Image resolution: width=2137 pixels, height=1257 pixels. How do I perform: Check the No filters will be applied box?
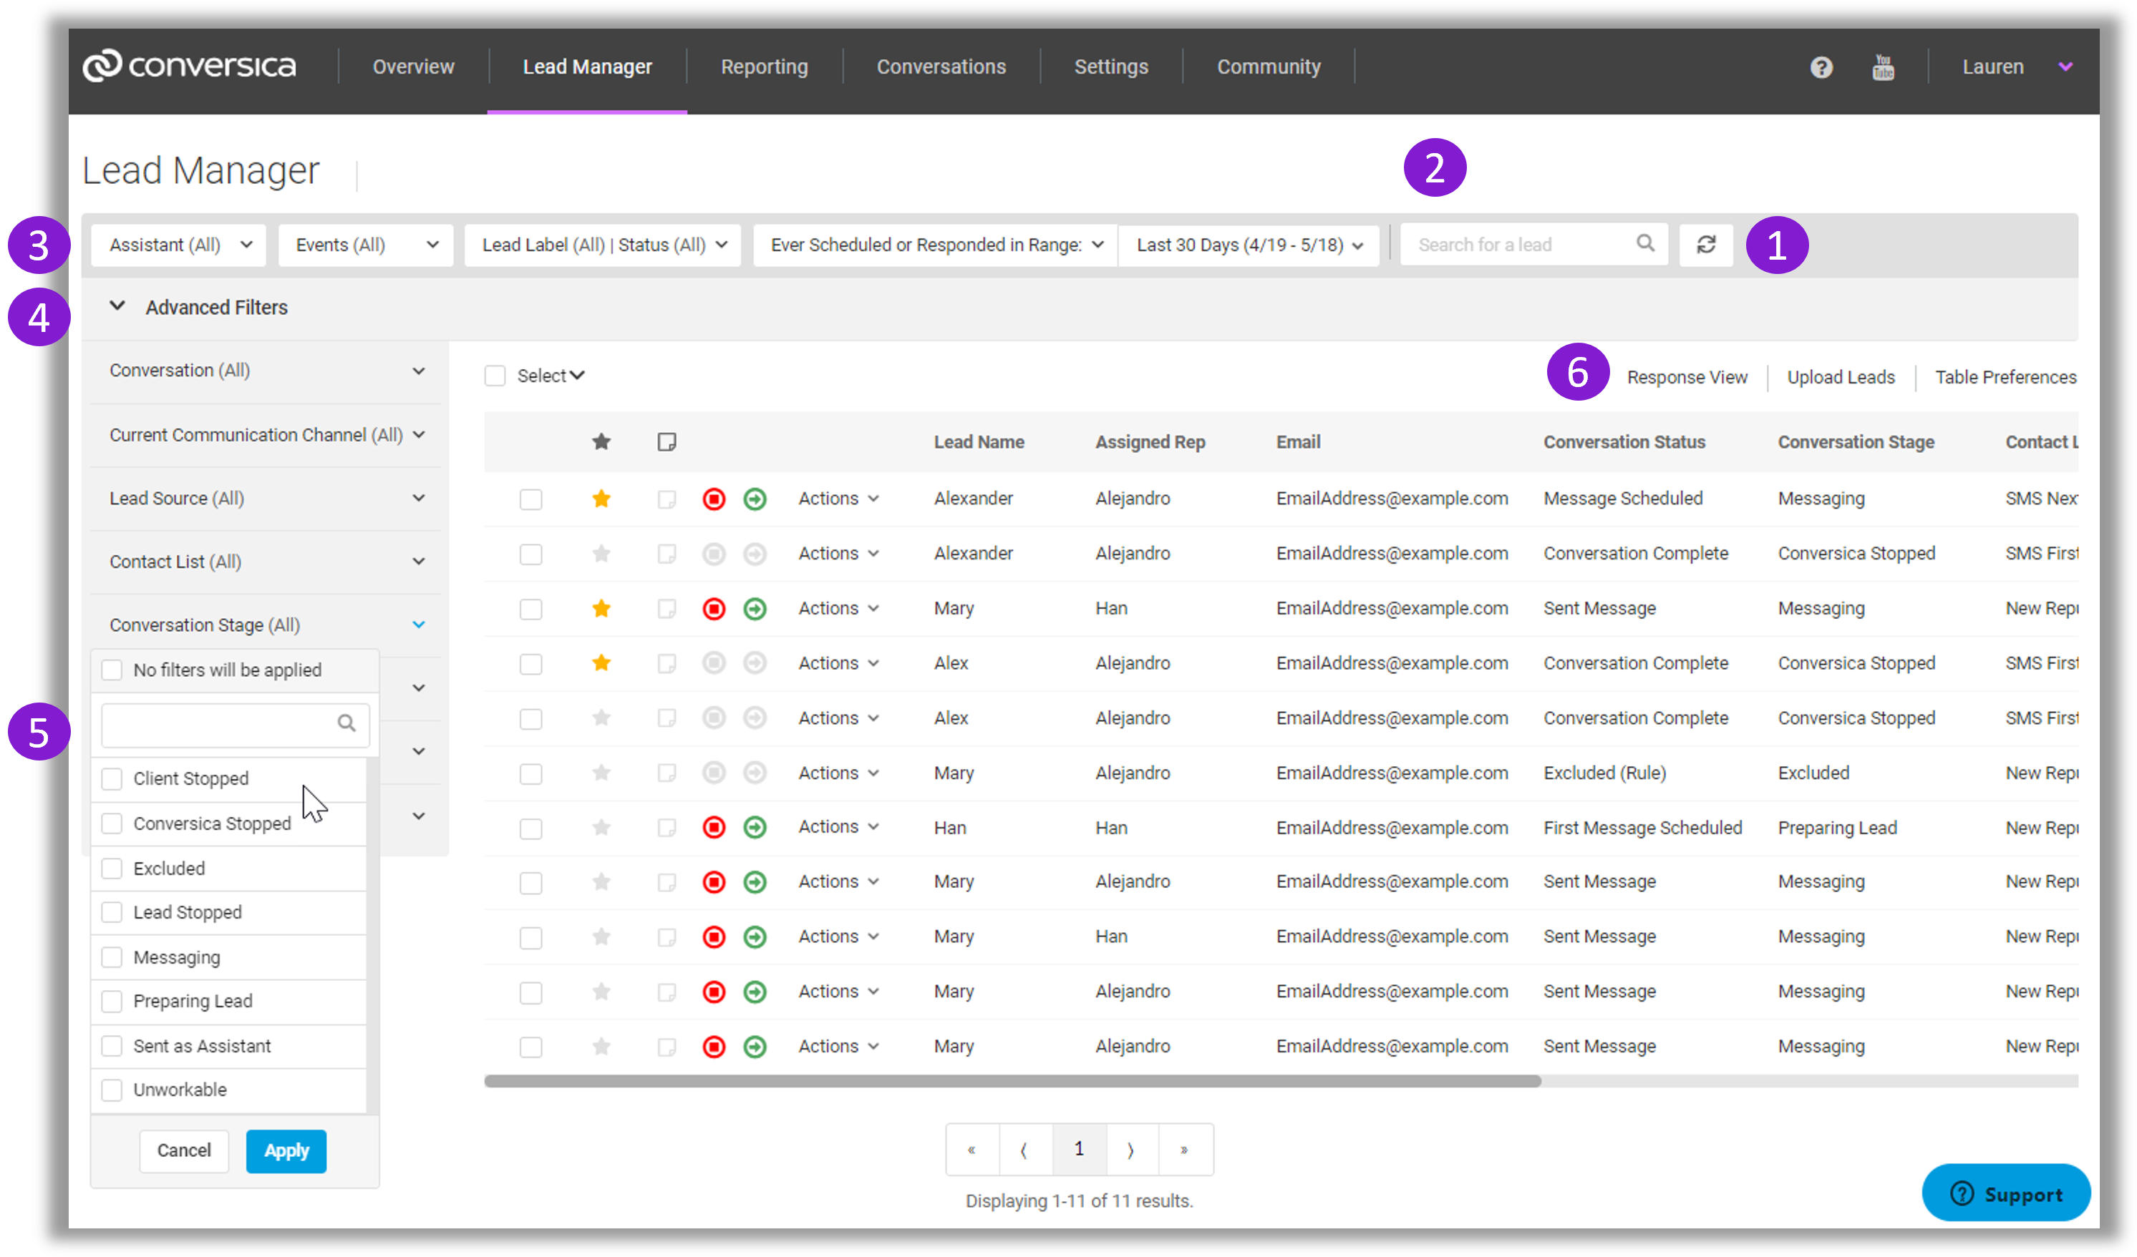point(112,670)
